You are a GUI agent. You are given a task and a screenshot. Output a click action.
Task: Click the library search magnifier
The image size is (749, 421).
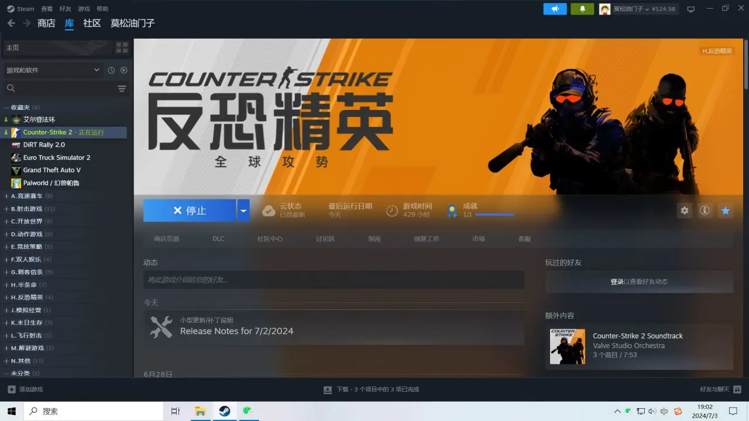point(11,88)
